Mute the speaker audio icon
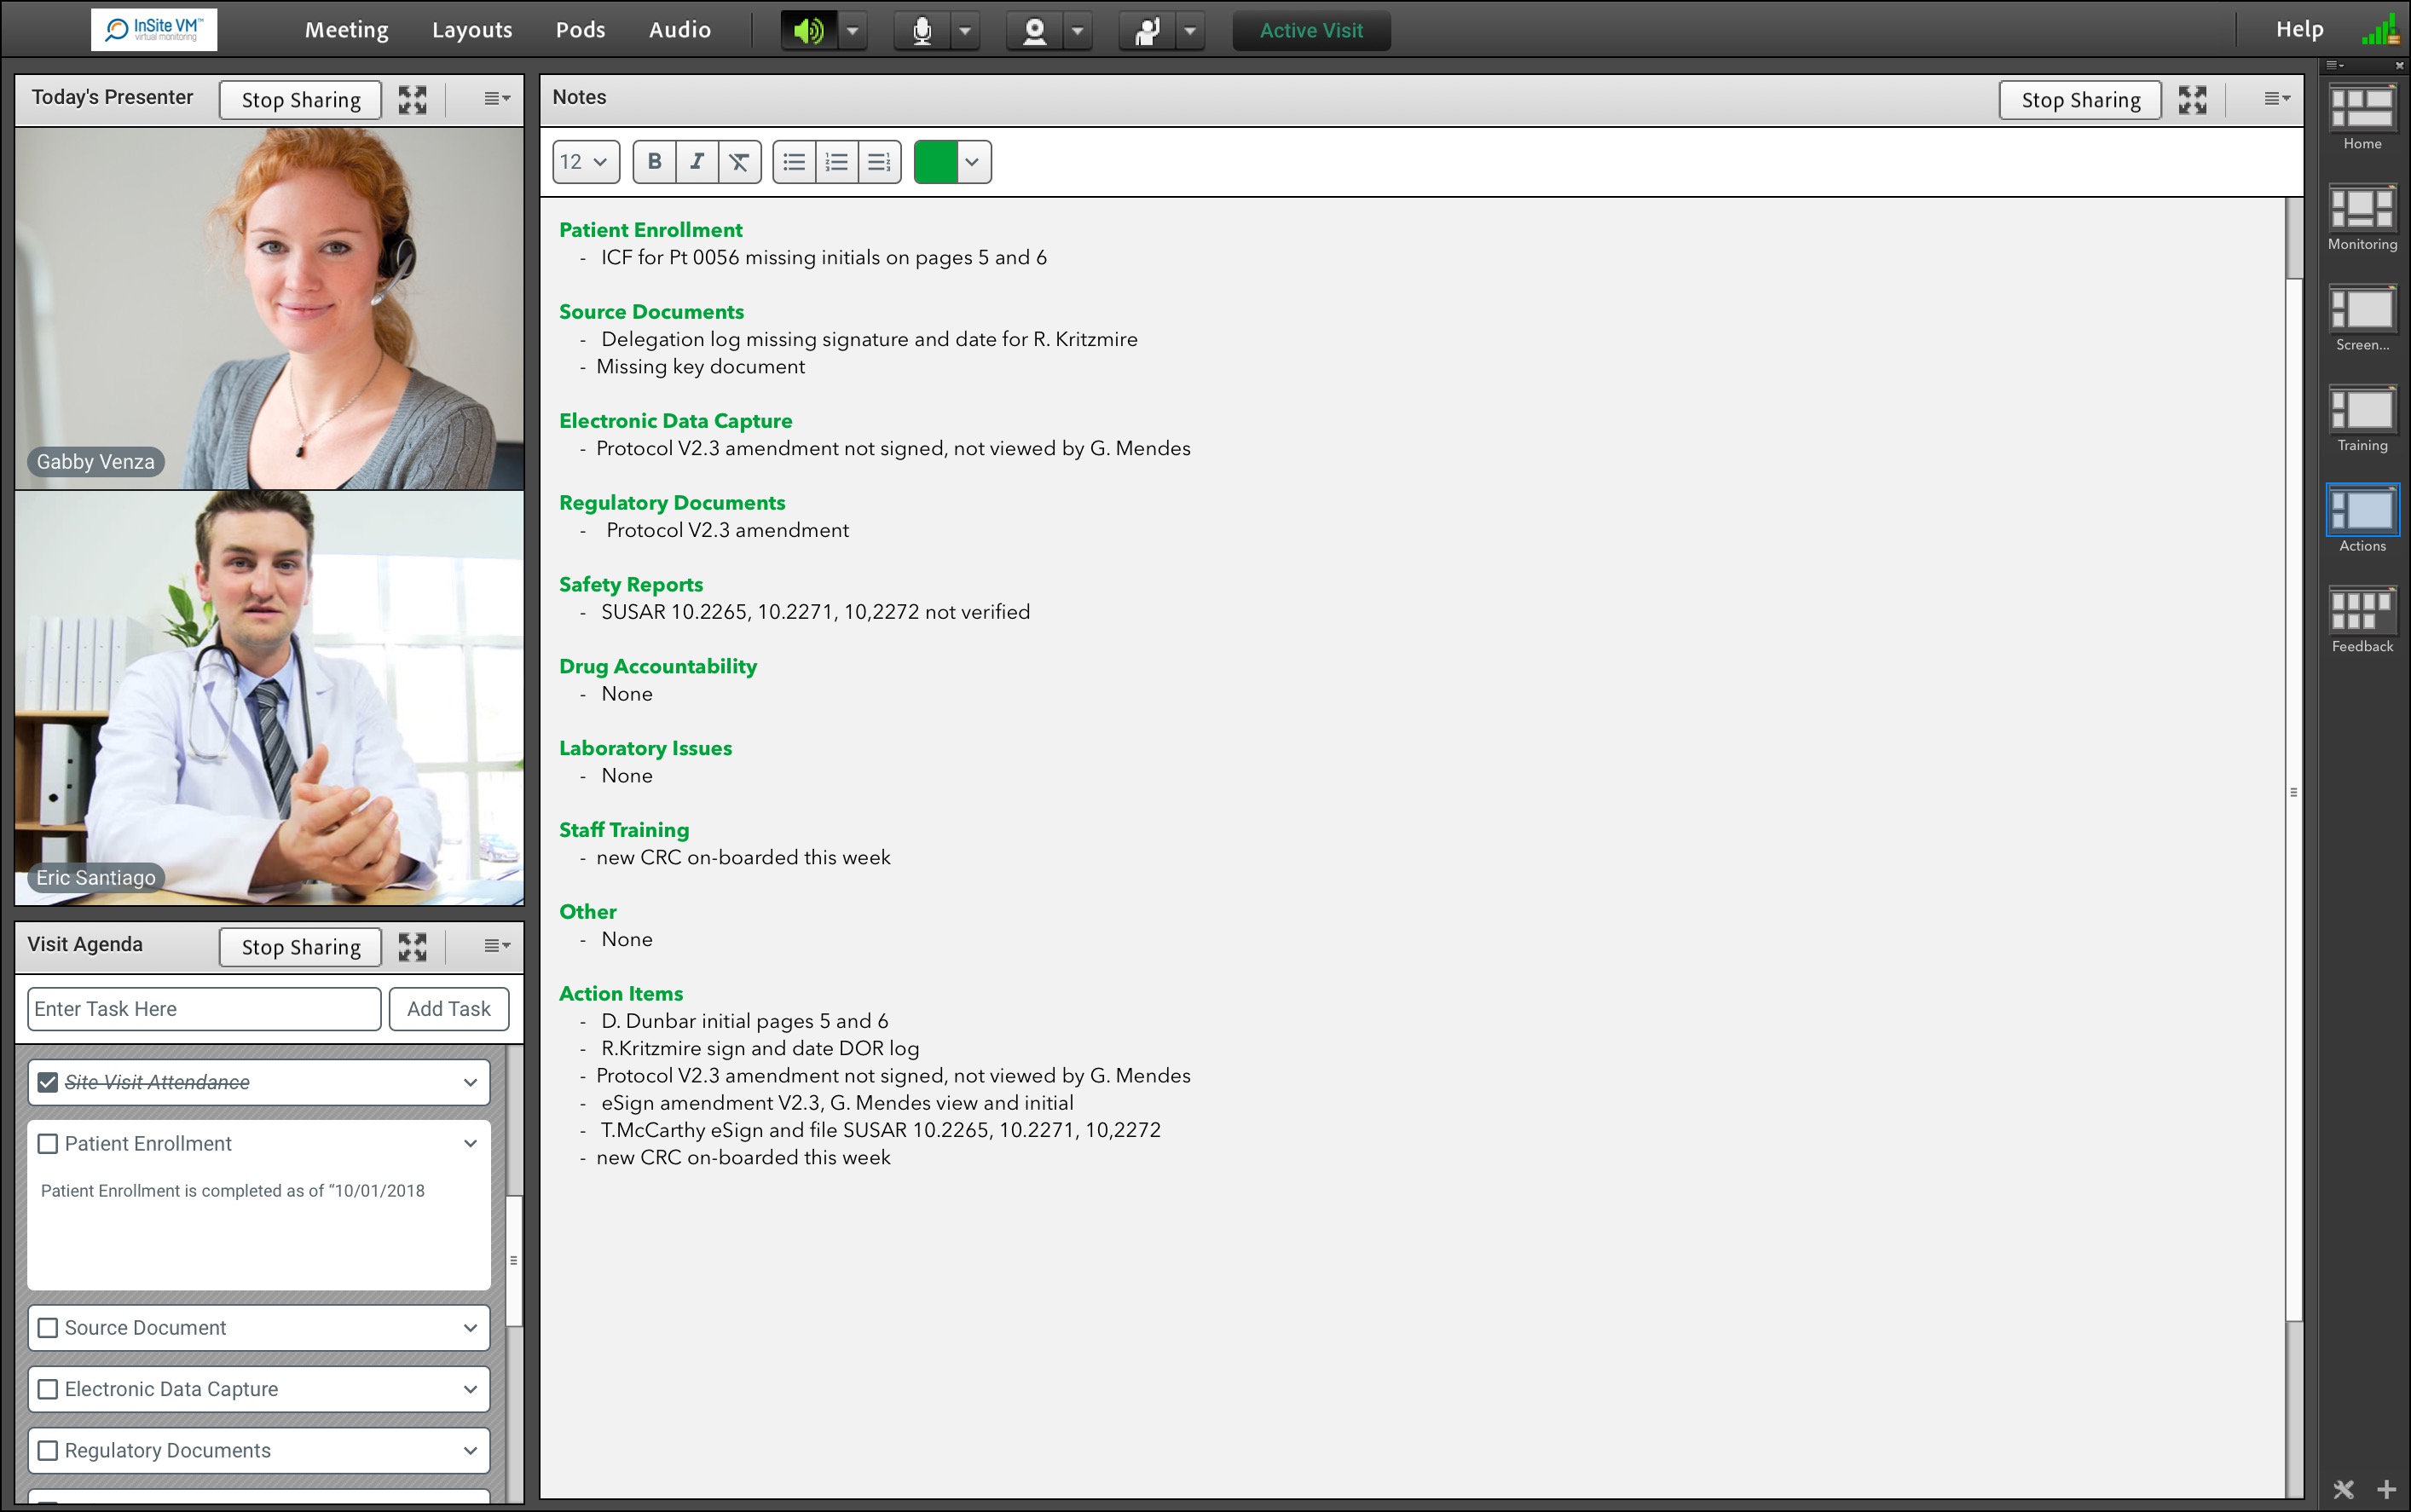2411x1512 pixels. tap(809, 31)
